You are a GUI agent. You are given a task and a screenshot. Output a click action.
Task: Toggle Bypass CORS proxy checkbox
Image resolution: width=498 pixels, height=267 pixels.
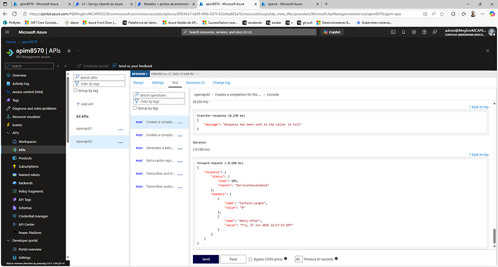[250, 260]
